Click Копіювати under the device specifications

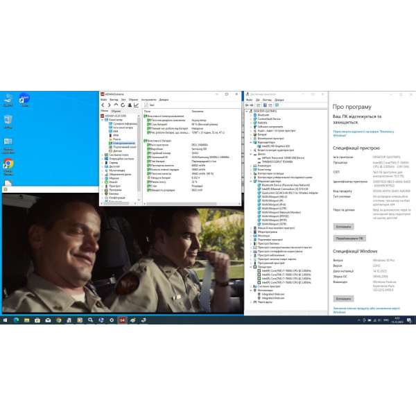tap(343, 227)
